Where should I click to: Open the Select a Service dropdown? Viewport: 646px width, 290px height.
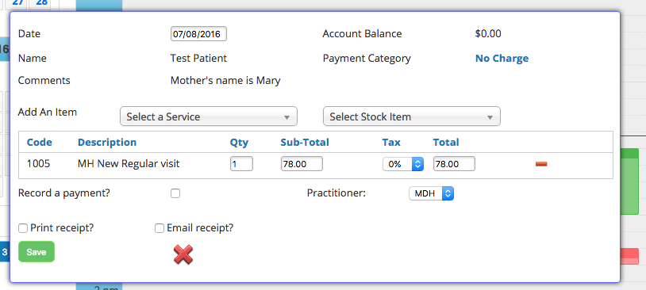click(x=209, y=116)
